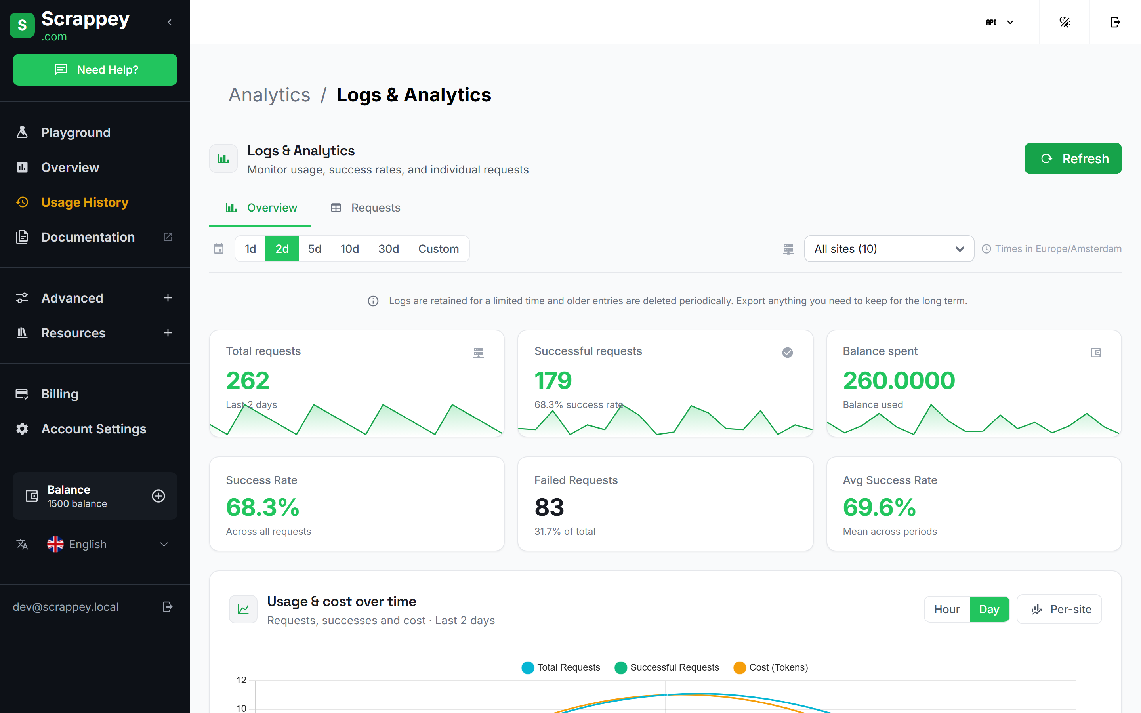Click the Usage History clock icon
Viewport: 1141px width, 713px height.
[22, 202]
